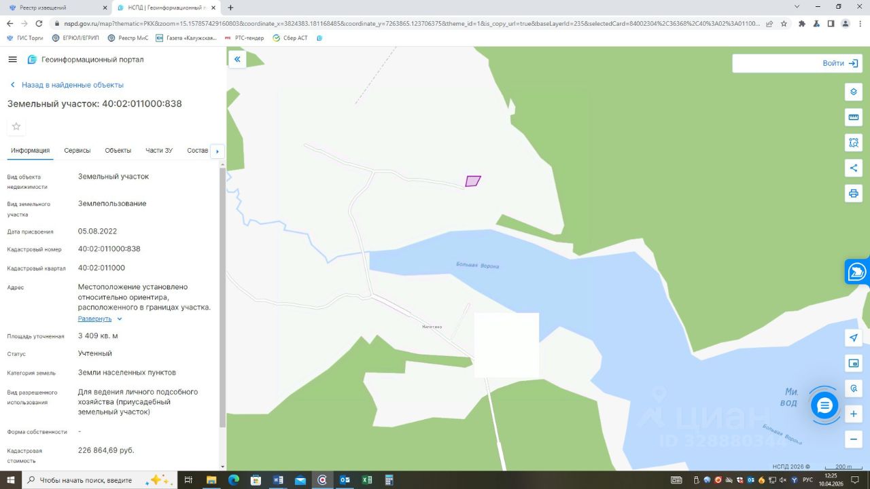This screenshot has height=489, width=870.
Task: Go back to found objects list
Action: pos(67,85)
